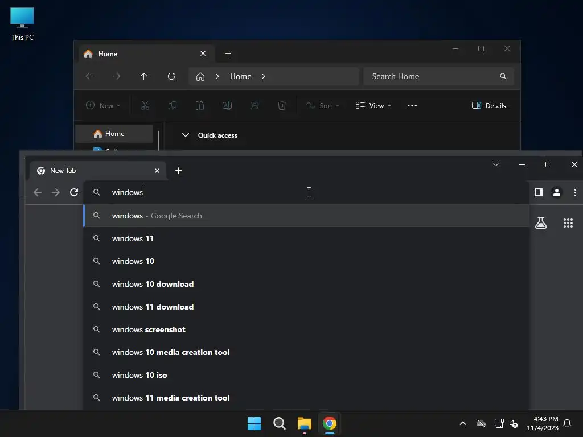Open the Windows Start menu
Screen dimensions: 583x437
[254, 423]
